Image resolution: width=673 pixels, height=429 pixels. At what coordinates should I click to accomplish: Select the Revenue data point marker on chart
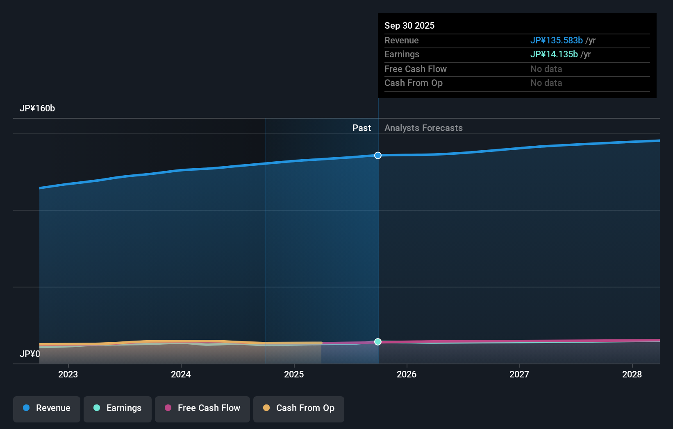tap(377, 155)
